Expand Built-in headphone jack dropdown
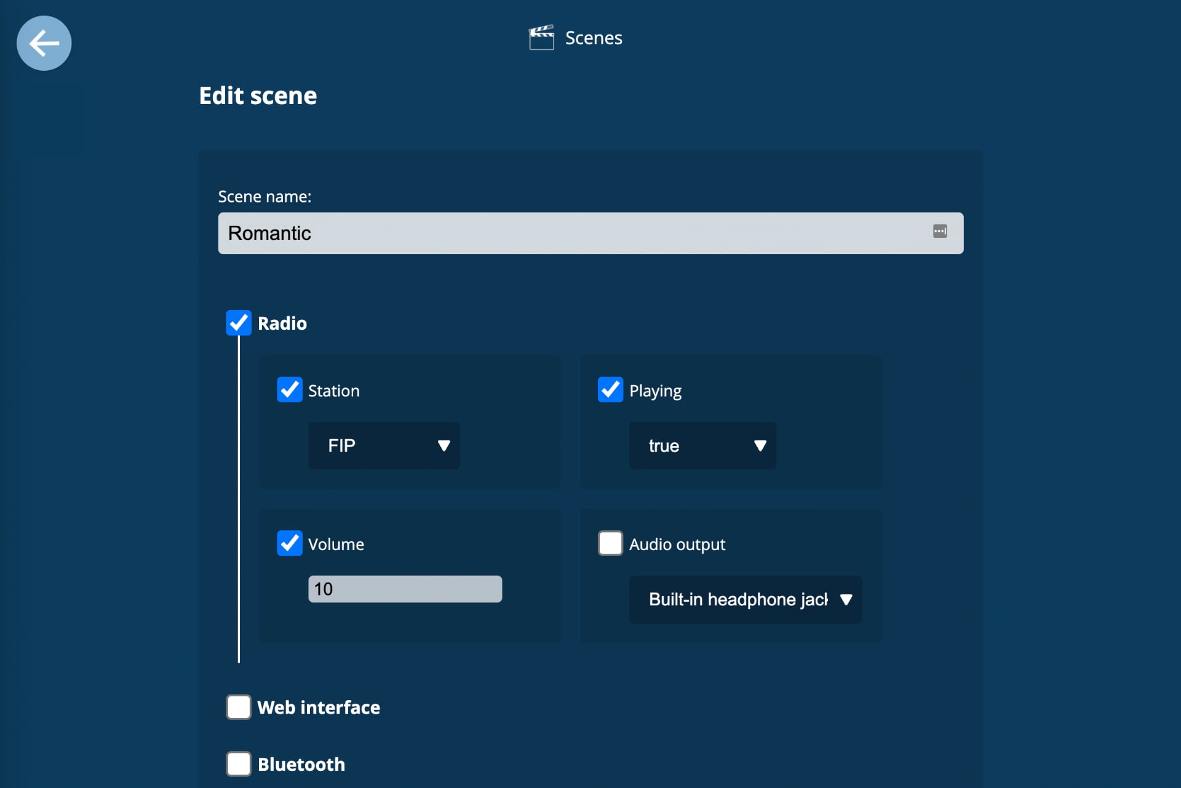1181x788 pixels. pyautogui.click(x=745, y=600)
